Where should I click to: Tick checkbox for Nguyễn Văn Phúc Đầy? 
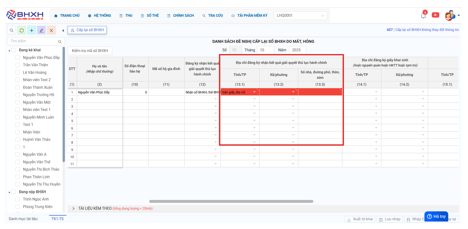pyautogui.click(x=18, y=58)
